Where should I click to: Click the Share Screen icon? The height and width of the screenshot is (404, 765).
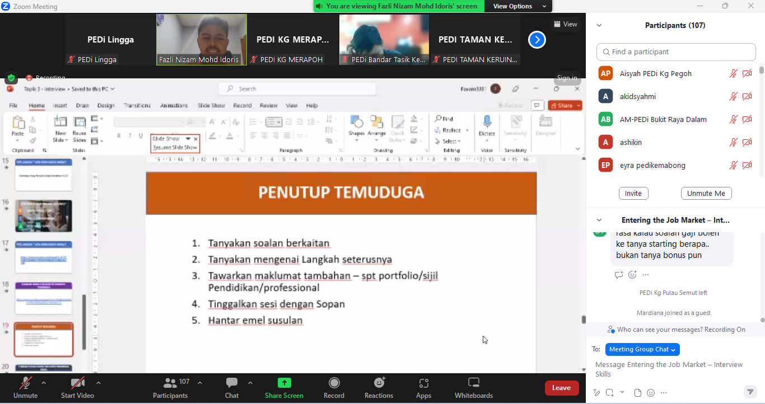(x=284, y=383)
